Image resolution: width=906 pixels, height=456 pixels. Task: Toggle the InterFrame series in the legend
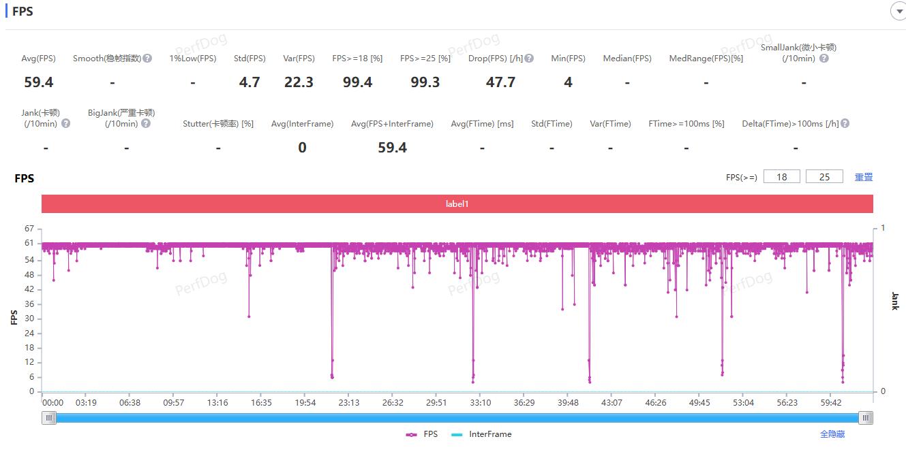pos(481,434)
